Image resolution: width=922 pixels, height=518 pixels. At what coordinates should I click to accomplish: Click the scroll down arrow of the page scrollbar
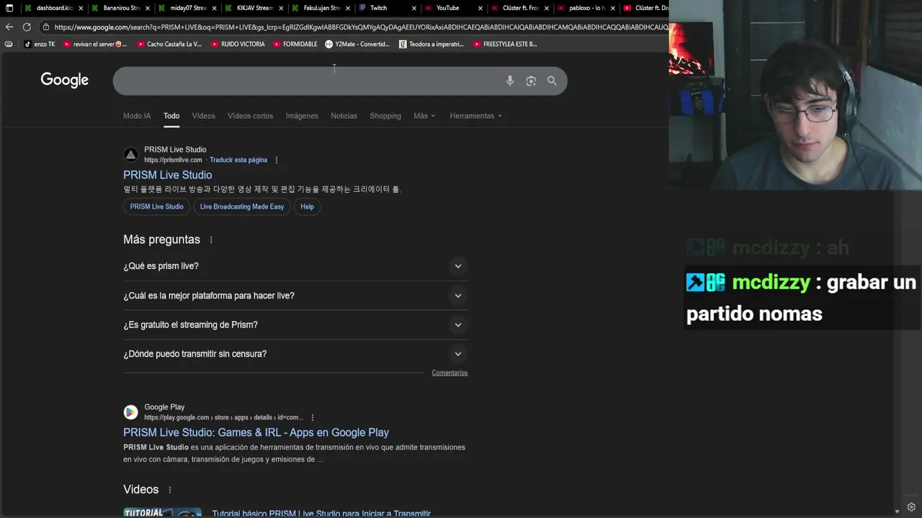click(x=897, y=512)
